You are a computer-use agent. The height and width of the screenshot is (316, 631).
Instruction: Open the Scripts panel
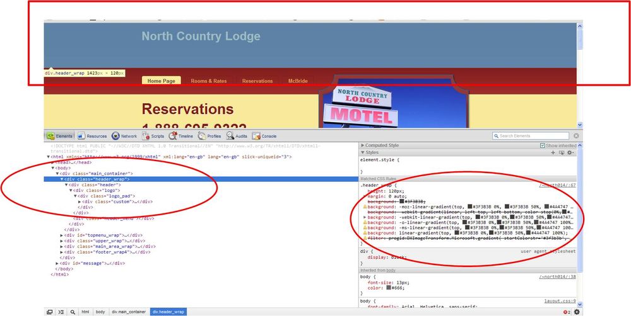153,136
